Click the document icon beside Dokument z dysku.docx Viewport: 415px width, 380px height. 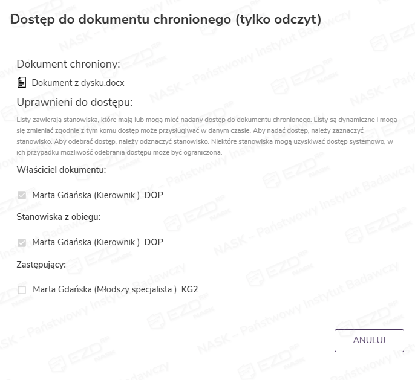click(22, 82)
